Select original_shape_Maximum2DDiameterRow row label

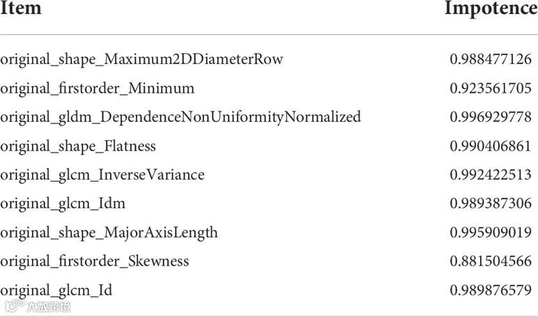pyautogui.click(x=141, y=59)
